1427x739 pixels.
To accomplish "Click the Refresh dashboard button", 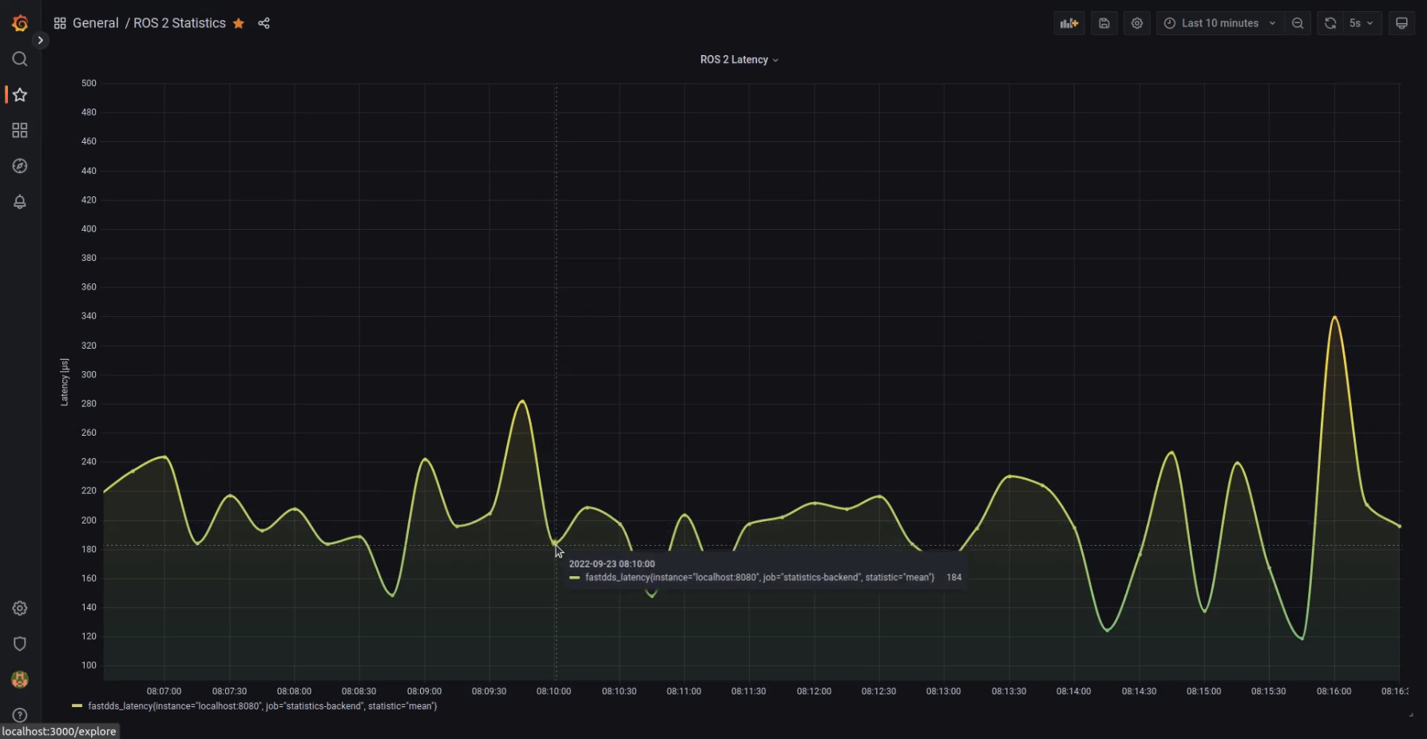I will (1330, 23).
